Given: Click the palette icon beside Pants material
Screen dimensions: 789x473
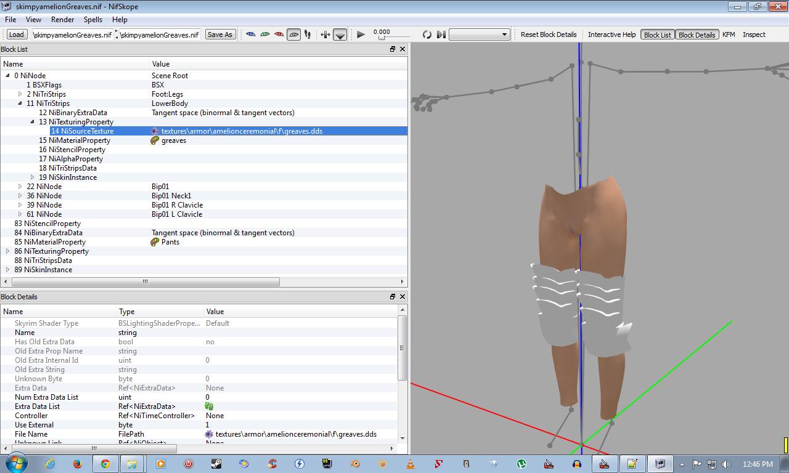Looking at the screenshot, I should coord(155,242).
